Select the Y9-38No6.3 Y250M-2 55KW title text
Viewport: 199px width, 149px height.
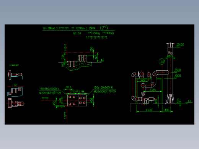tap(69, 28)
